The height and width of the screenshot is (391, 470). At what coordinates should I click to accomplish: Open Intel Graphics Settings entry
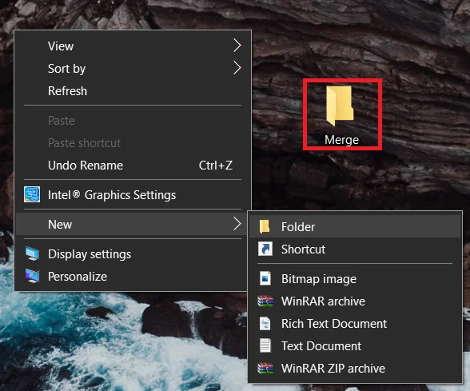pyautogui.click(x=133, y=195)
